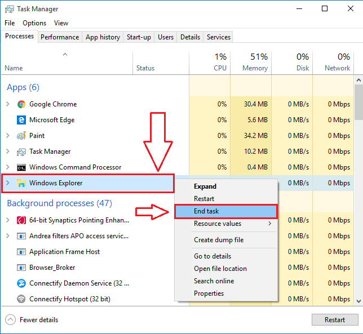
Task: Choose Search online option
Action: (x=226, y=281)
